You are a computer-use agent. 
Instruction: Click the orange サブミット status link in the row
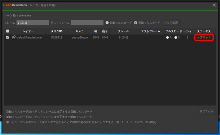[x=204, y=37]
